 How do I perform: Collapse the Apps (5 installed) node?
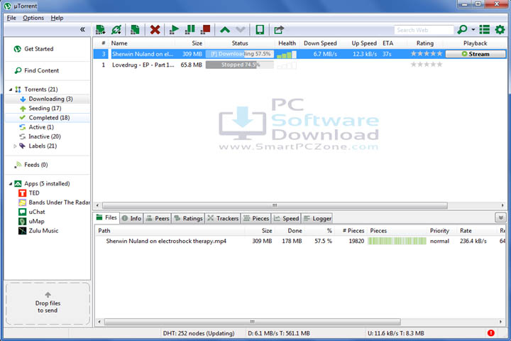pos(11,184)
